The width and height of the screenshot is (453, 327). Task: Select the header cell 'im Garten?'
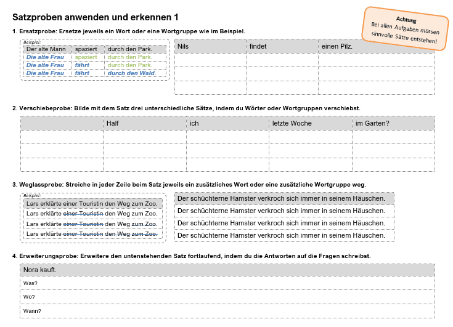click(x=393, y=123)
